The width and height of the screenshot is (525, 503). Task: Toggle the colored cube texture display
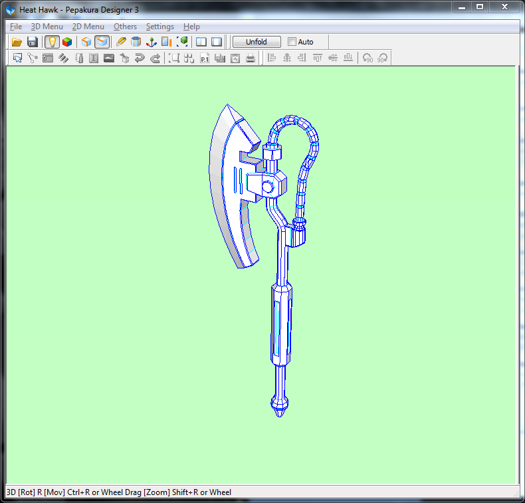(67, 42)
